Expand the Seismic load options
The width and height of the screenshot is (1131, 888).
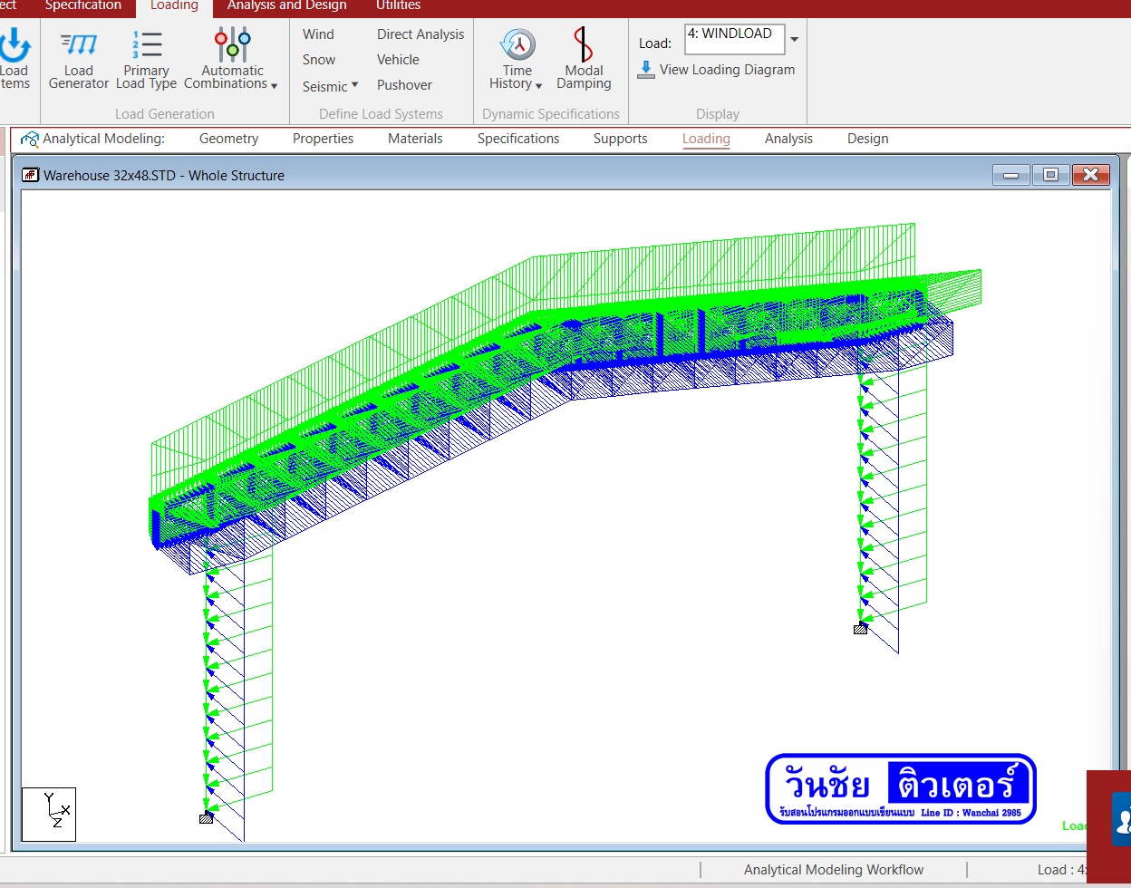(330, 86)
